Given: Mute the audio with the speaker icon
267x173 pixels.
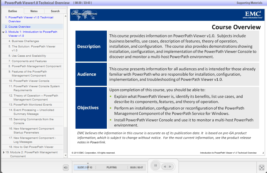Looking at the screenshot, I should click(x=65, y=167).
